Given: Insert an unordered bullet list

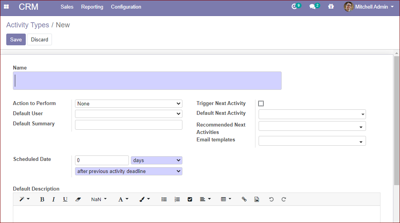Looking at the screenshot, I should (164, 199).
